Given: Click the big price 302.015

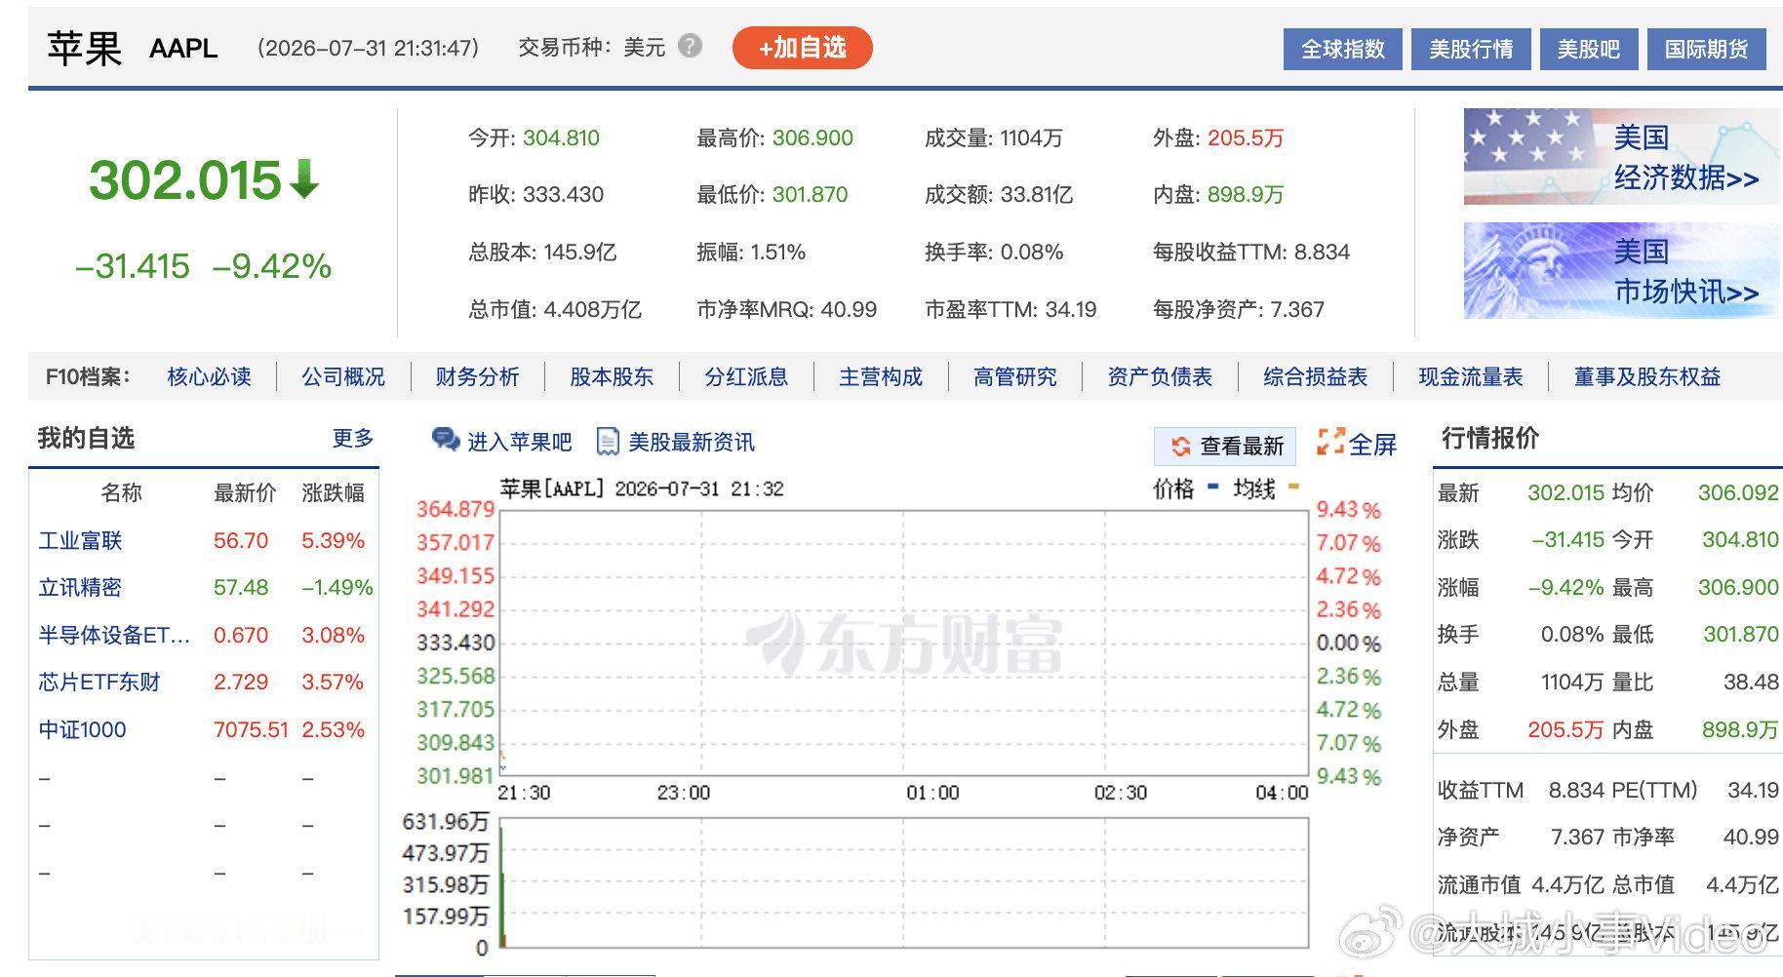Looking at the screenshot, I should [x=185, y=180].
